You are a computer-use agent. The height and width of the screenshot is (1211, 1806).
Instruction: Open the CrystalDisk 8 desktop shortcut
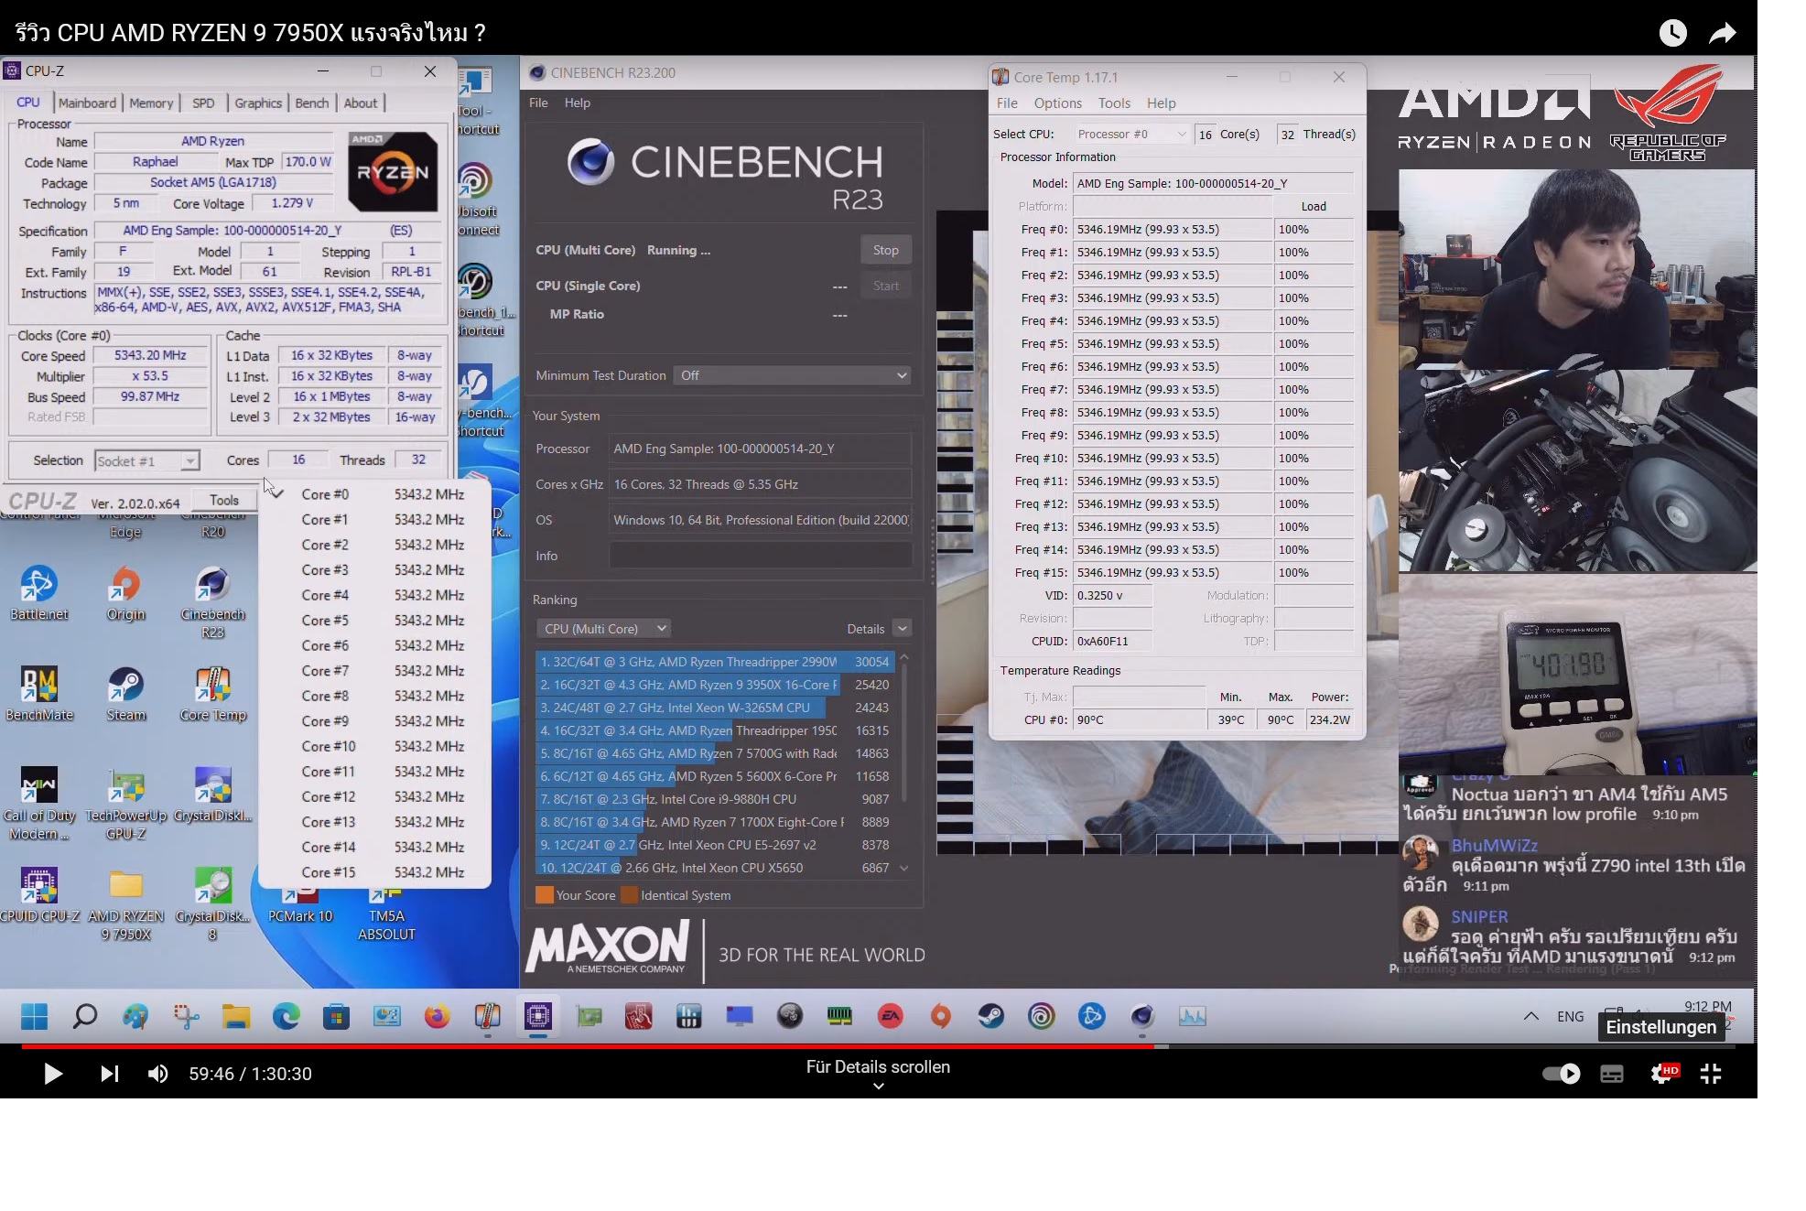(212, 903)
